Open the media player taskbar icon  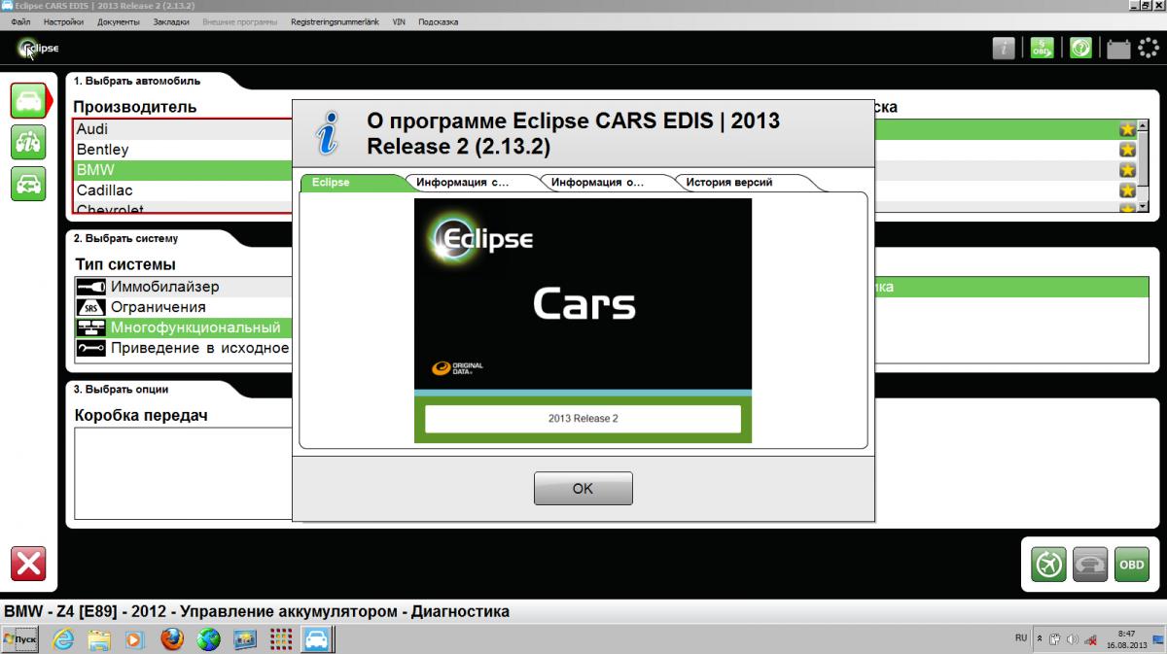coord(135,639)
